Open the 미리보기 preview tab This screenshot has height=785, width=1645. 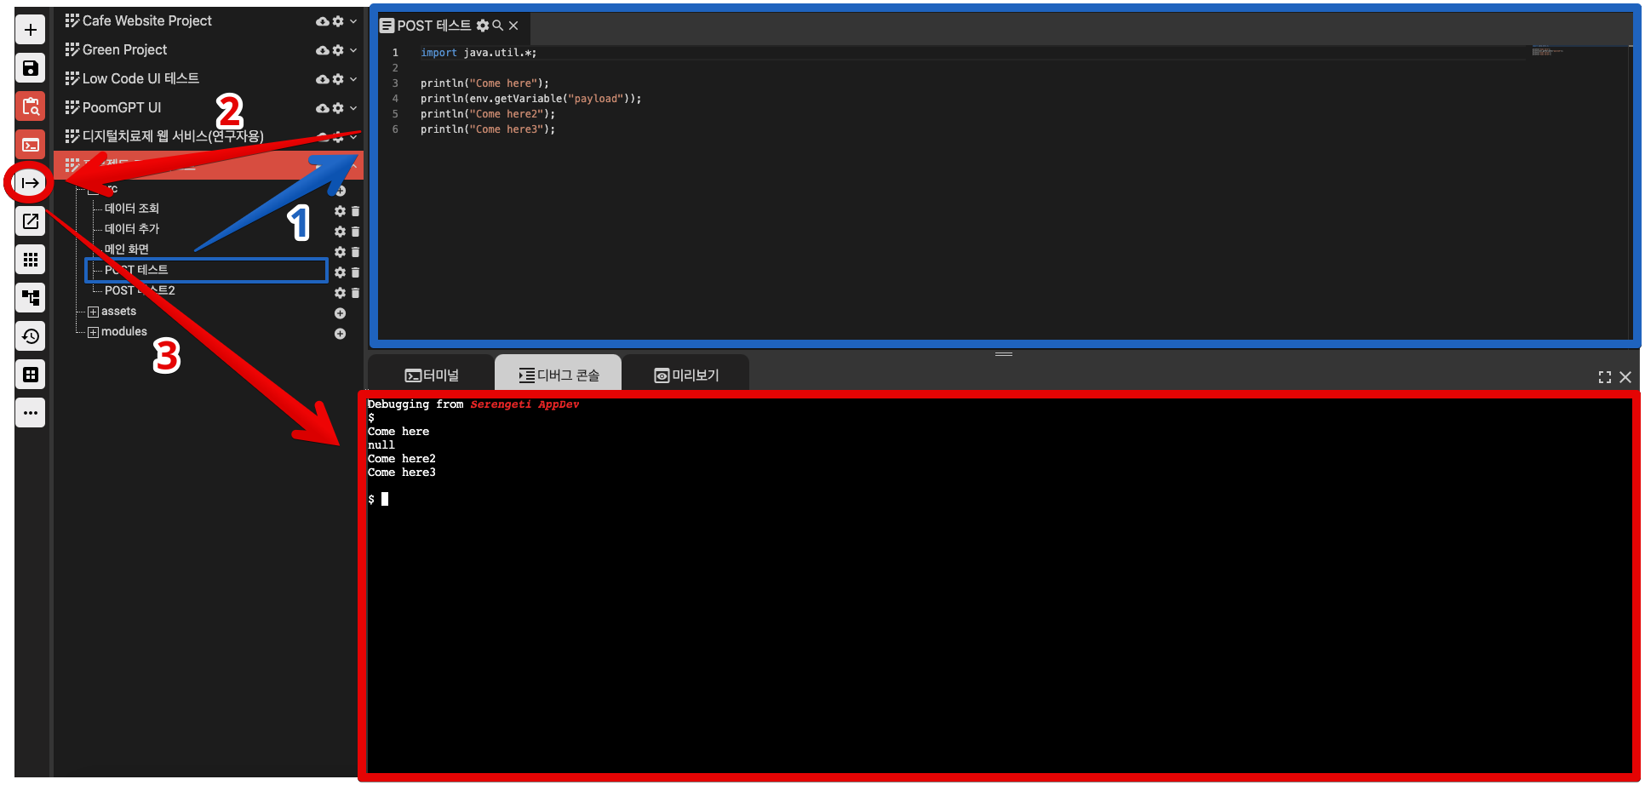pos(686,375)
